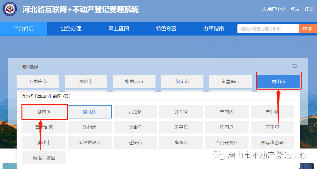The width and height of the screenshot is (317, 169).
Task: Switch to 业务办理 tab
Action: tap(71, 28)
